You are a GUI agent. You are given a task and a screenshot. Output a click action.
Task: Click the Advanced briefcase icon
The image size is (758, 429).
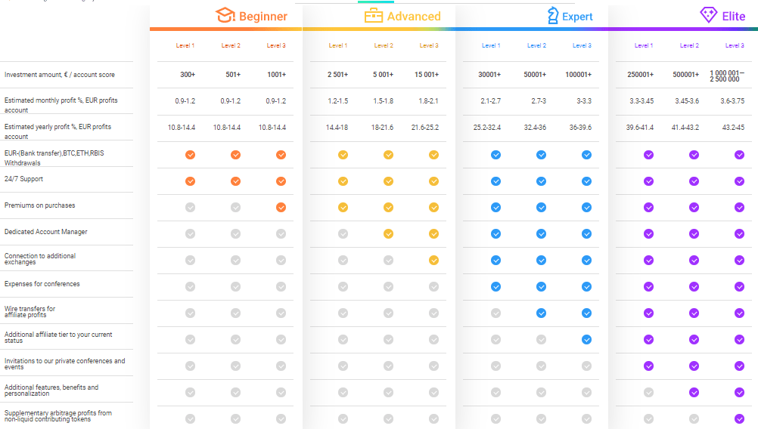tap(374, 15)
